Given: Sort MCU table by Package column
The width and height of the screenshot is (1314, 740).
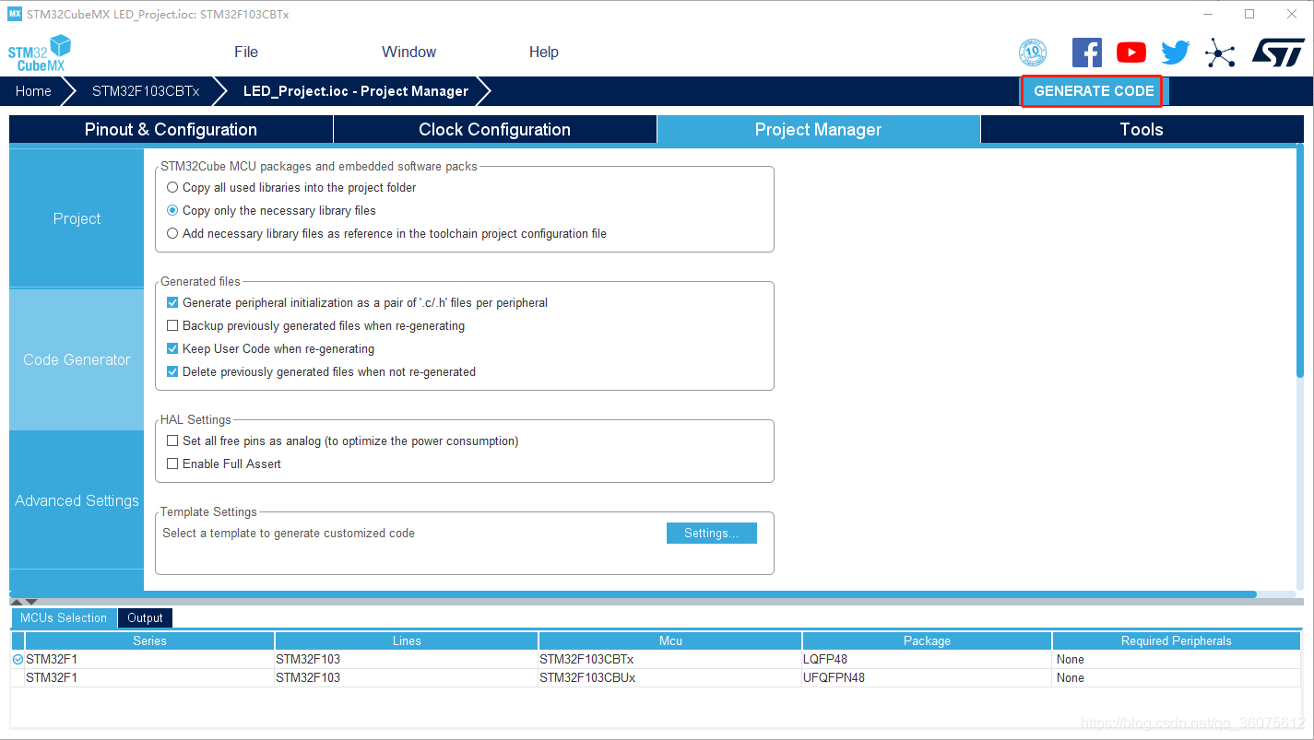Looking at the screenshot, I should click(x=927, y=640).
